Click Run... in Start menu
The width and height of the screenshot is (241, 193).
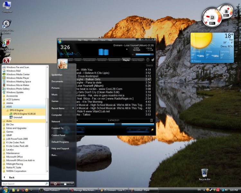[x=54, y=155]
